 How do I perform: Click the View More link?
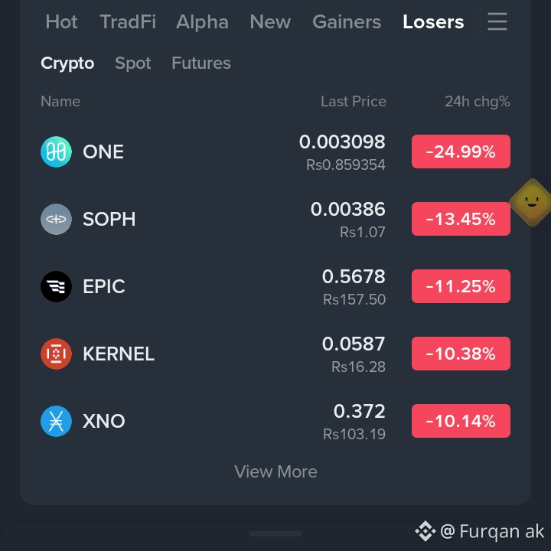point(275,471)
